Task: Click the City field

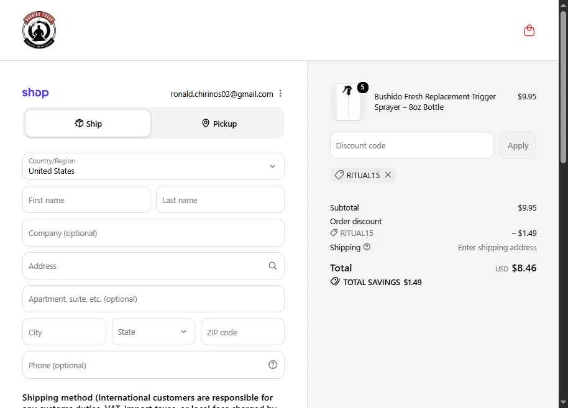Action: click(x=64, y=332)
